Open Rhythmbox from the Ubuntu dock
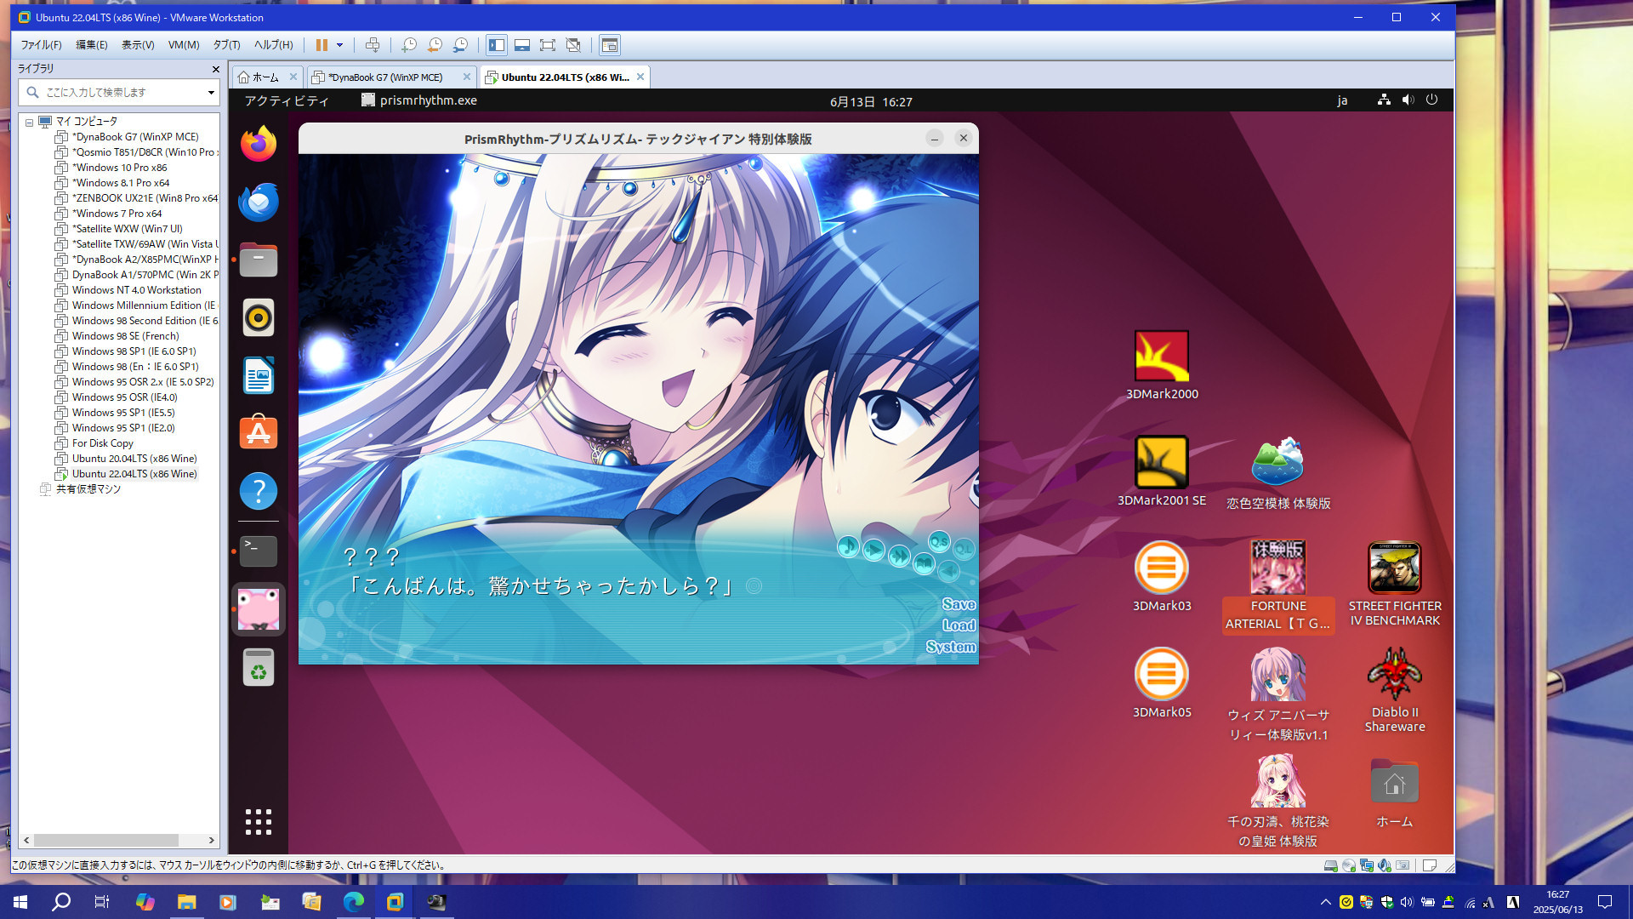Viewport: 1633px width, 919px height. (x=259, y=318)
